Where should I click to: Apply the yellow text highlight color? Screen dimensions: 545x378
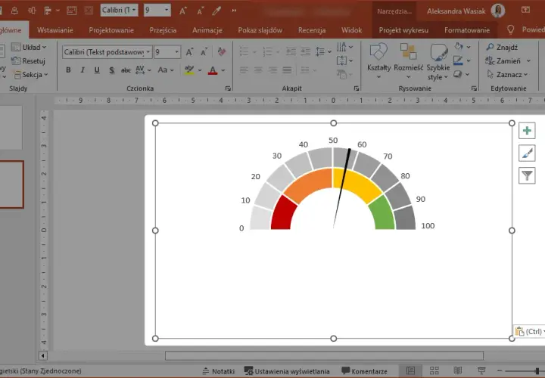pos(189,70)
